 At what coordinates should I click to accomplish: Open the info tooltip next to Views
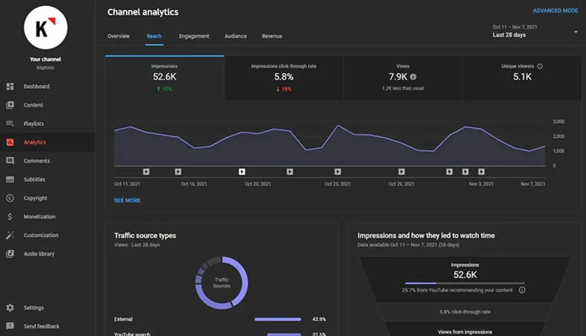pos(413,77)
